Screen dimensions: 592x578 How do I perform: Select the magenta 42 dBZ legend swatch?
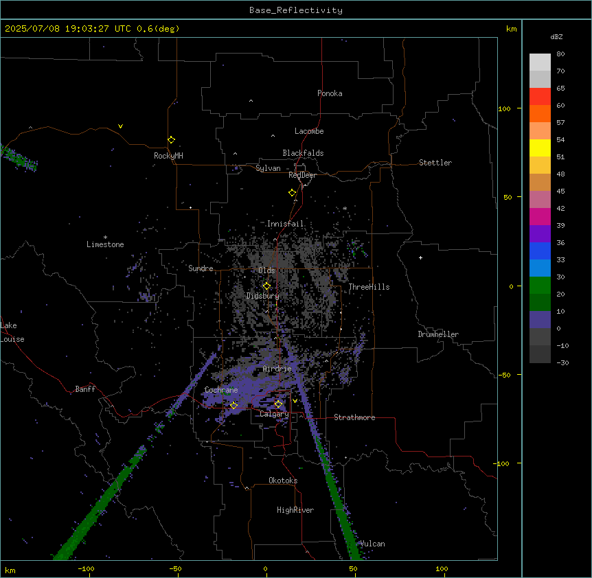(x=540, y=216)
